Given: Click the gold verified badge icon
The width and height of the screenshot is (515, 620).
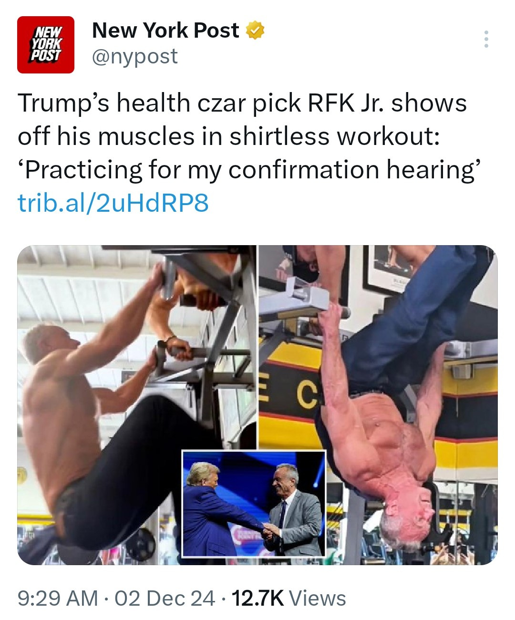Looking at the screenshot, I should [x=255, y=31].
